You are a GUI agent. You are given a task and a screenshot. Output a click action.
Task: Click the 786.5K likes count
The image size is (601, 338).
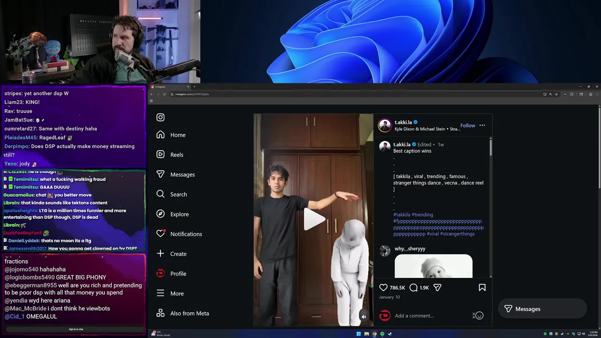tap(397, 288)
